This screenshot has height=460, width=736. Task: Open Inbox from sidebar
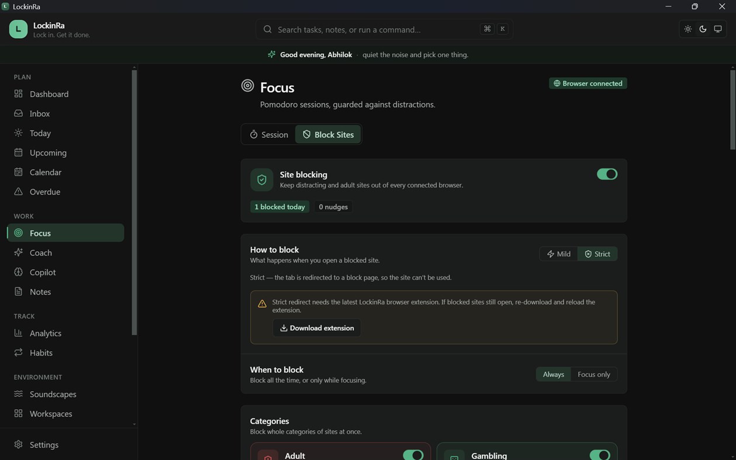click(65, 113)
